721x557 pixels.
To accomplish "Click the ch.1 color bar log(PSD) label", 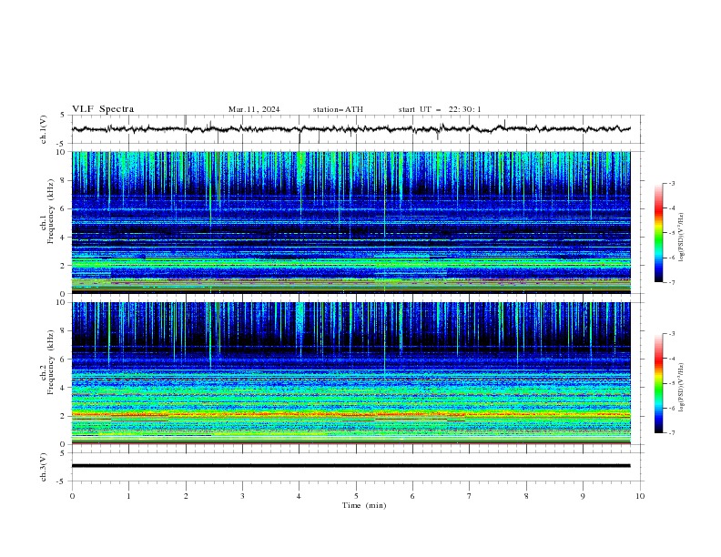I will click(682, 238).
